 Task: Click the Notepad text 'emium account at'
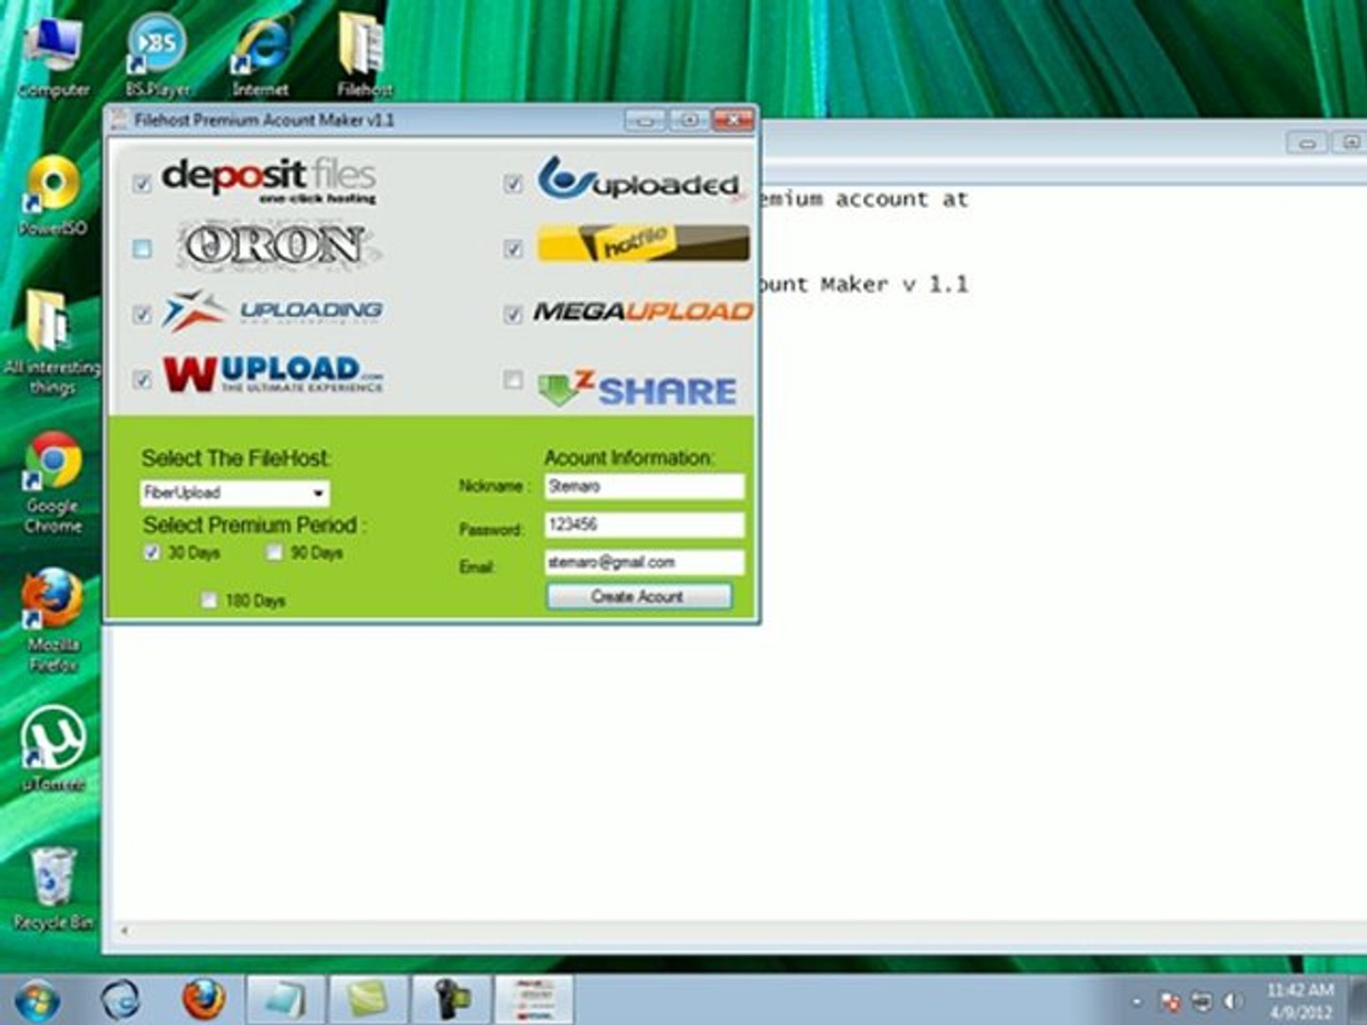(863, 199)
